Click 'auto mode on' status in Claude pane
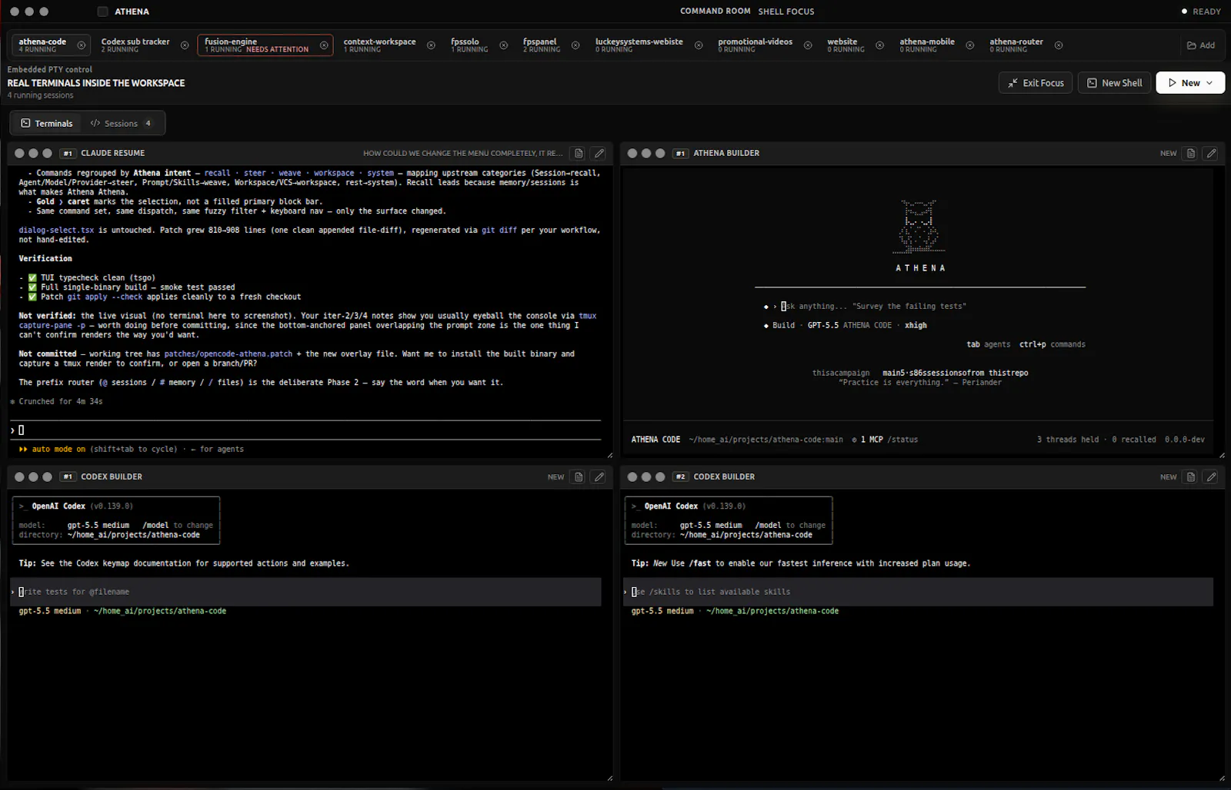The width and height of the screenshot is (1231, 790). (58, 449)
